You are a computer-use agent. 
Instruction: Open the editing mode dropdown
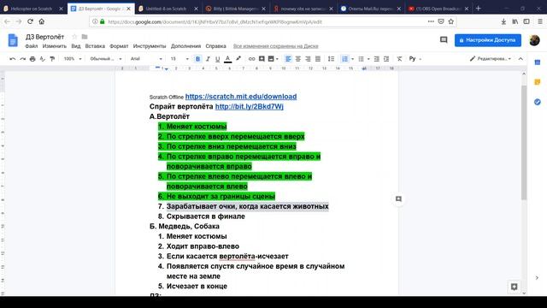click(490, 59)
